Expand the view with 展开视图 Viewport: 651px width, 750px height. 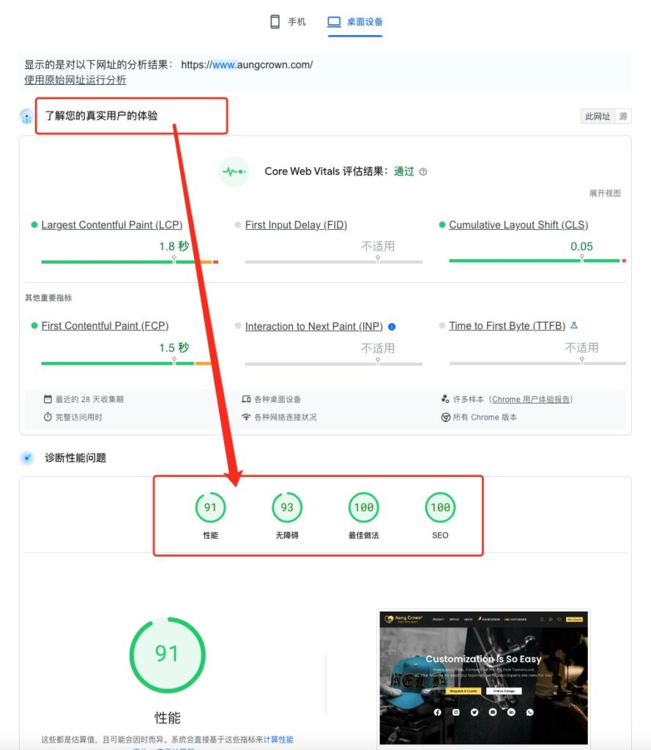tap(605, 193)
